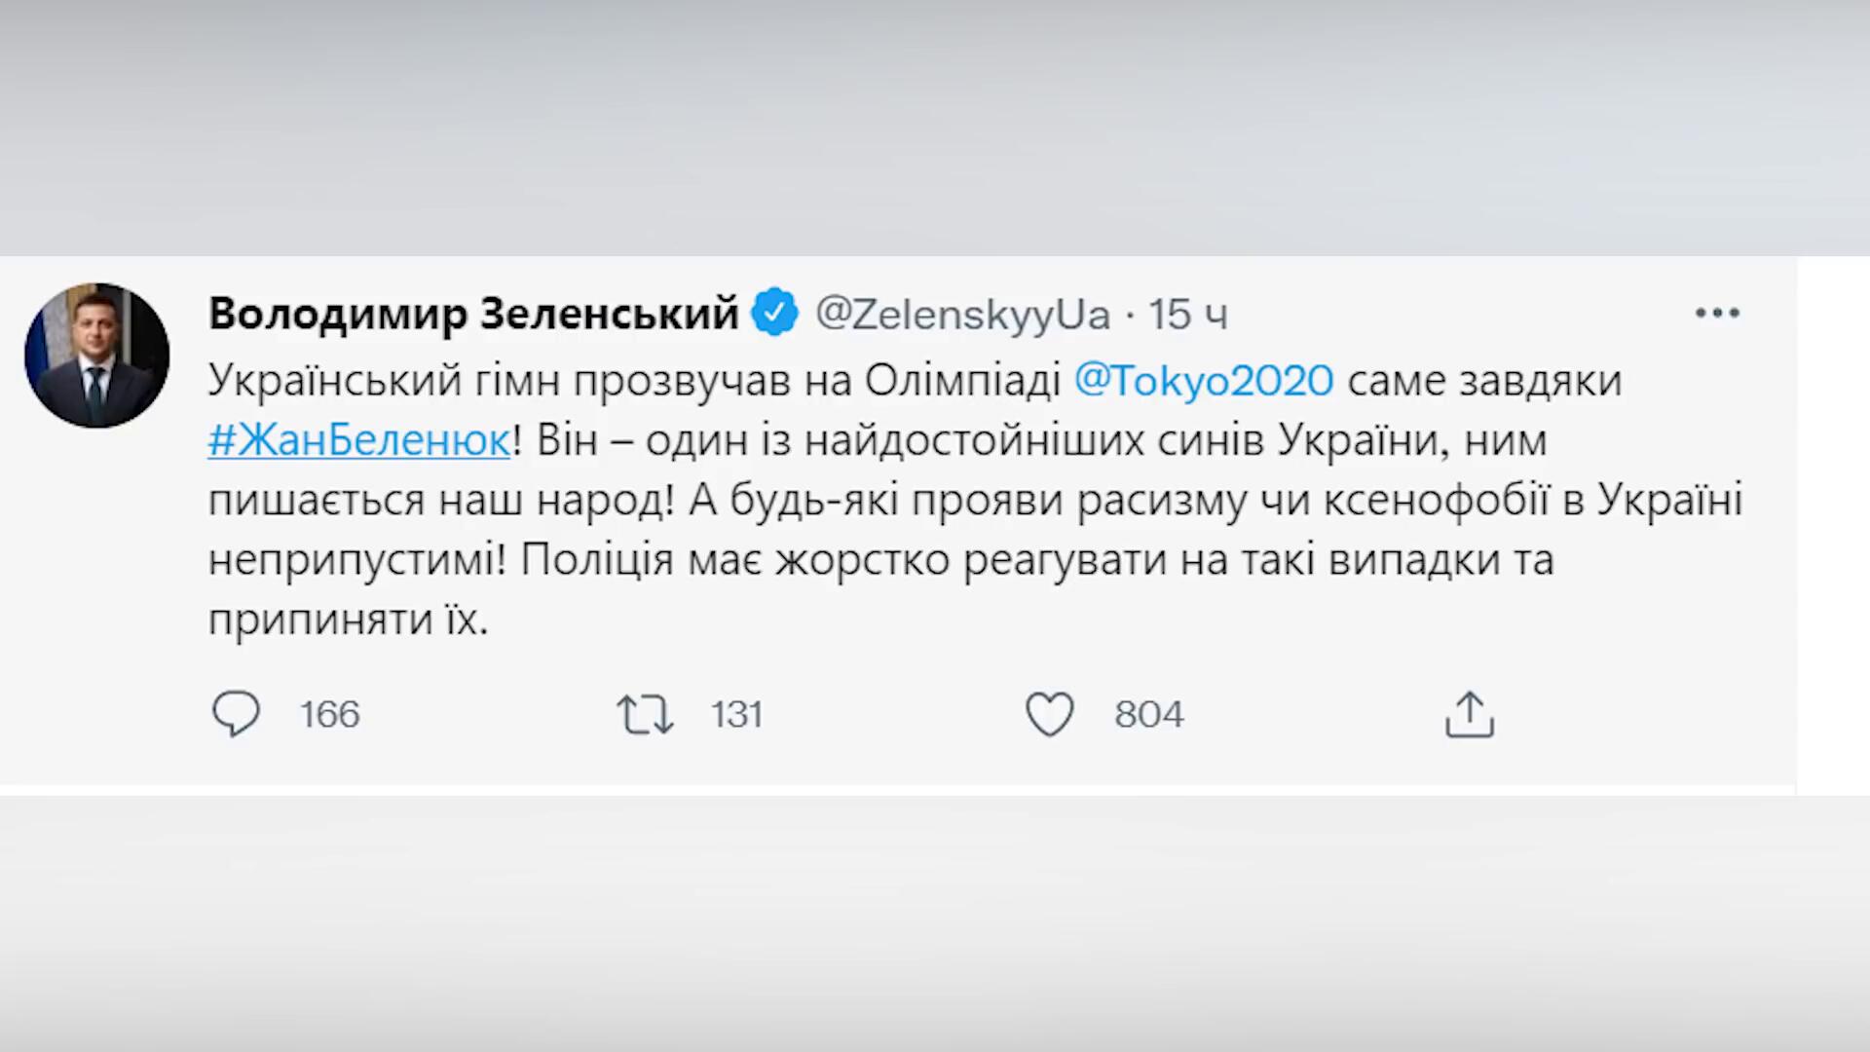Screen dimensions: 1870x1052
Task: Open the tweet's "15 ч" timestamp
Action: click(1188, 314)
